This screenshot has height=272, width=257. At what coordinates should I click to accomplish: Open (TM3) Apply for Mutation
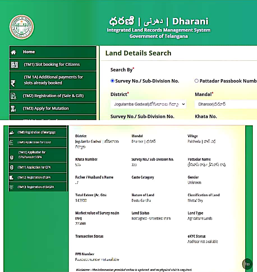[x=53, y=109]
